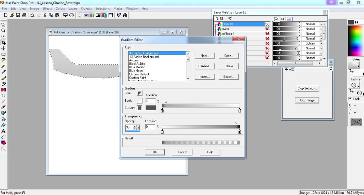Screen dimensions: 364x195
Task: Click the Import... button
Action: click(x=204, y=77)
